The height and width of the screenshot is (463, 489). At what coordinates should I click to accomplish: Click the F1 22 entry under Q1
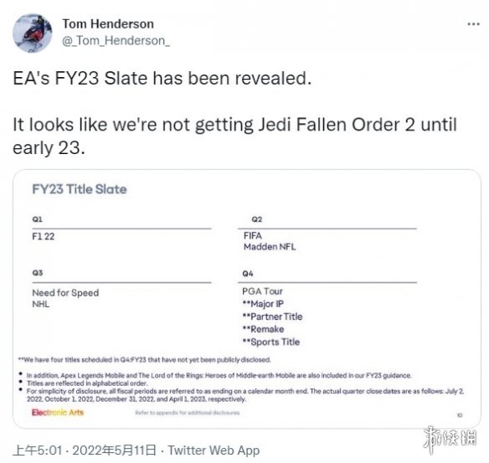44,236
